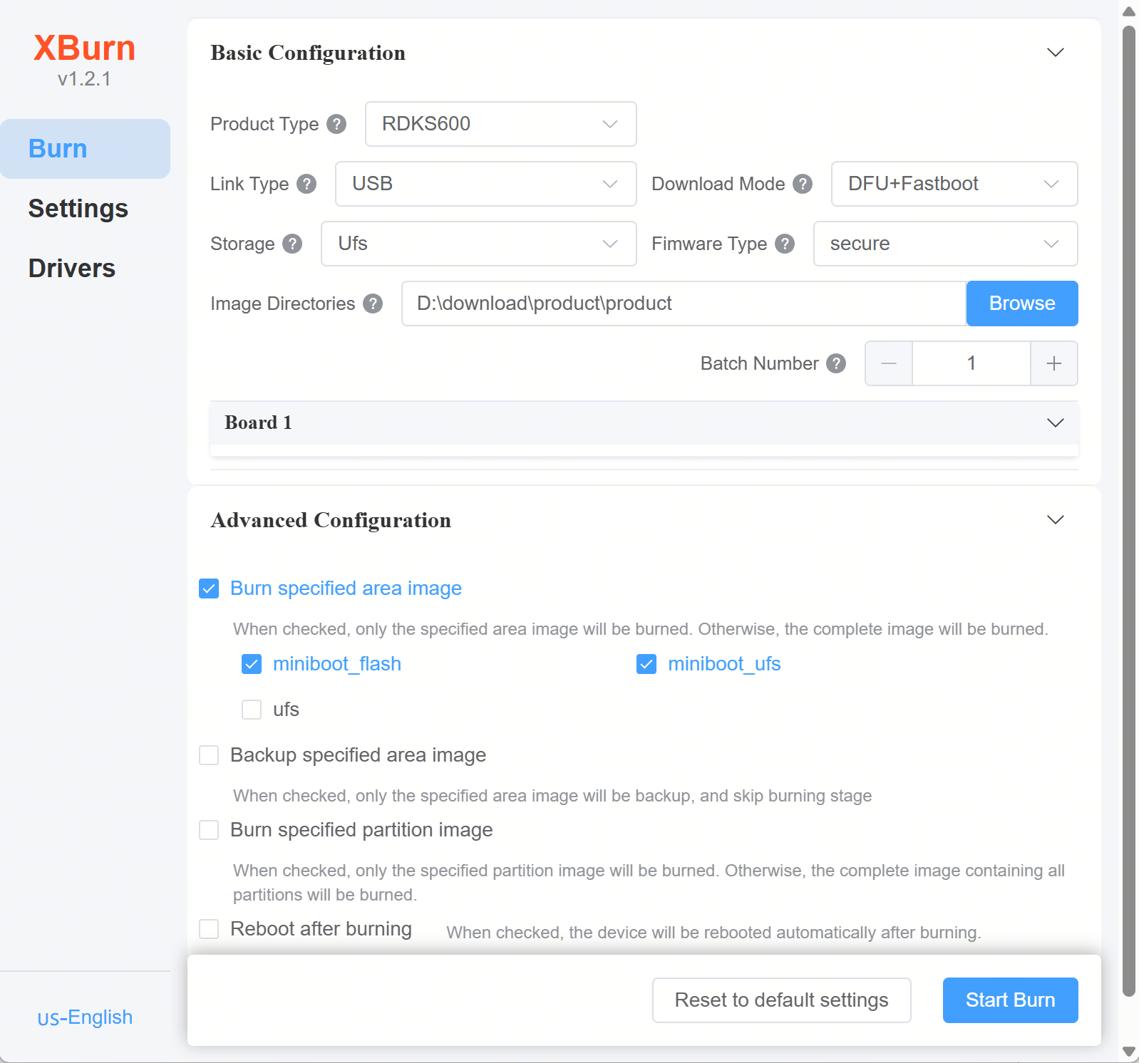Enable Reboot after burning
The height and width of the screenshot is (1063, 1139).
point(209,929)
